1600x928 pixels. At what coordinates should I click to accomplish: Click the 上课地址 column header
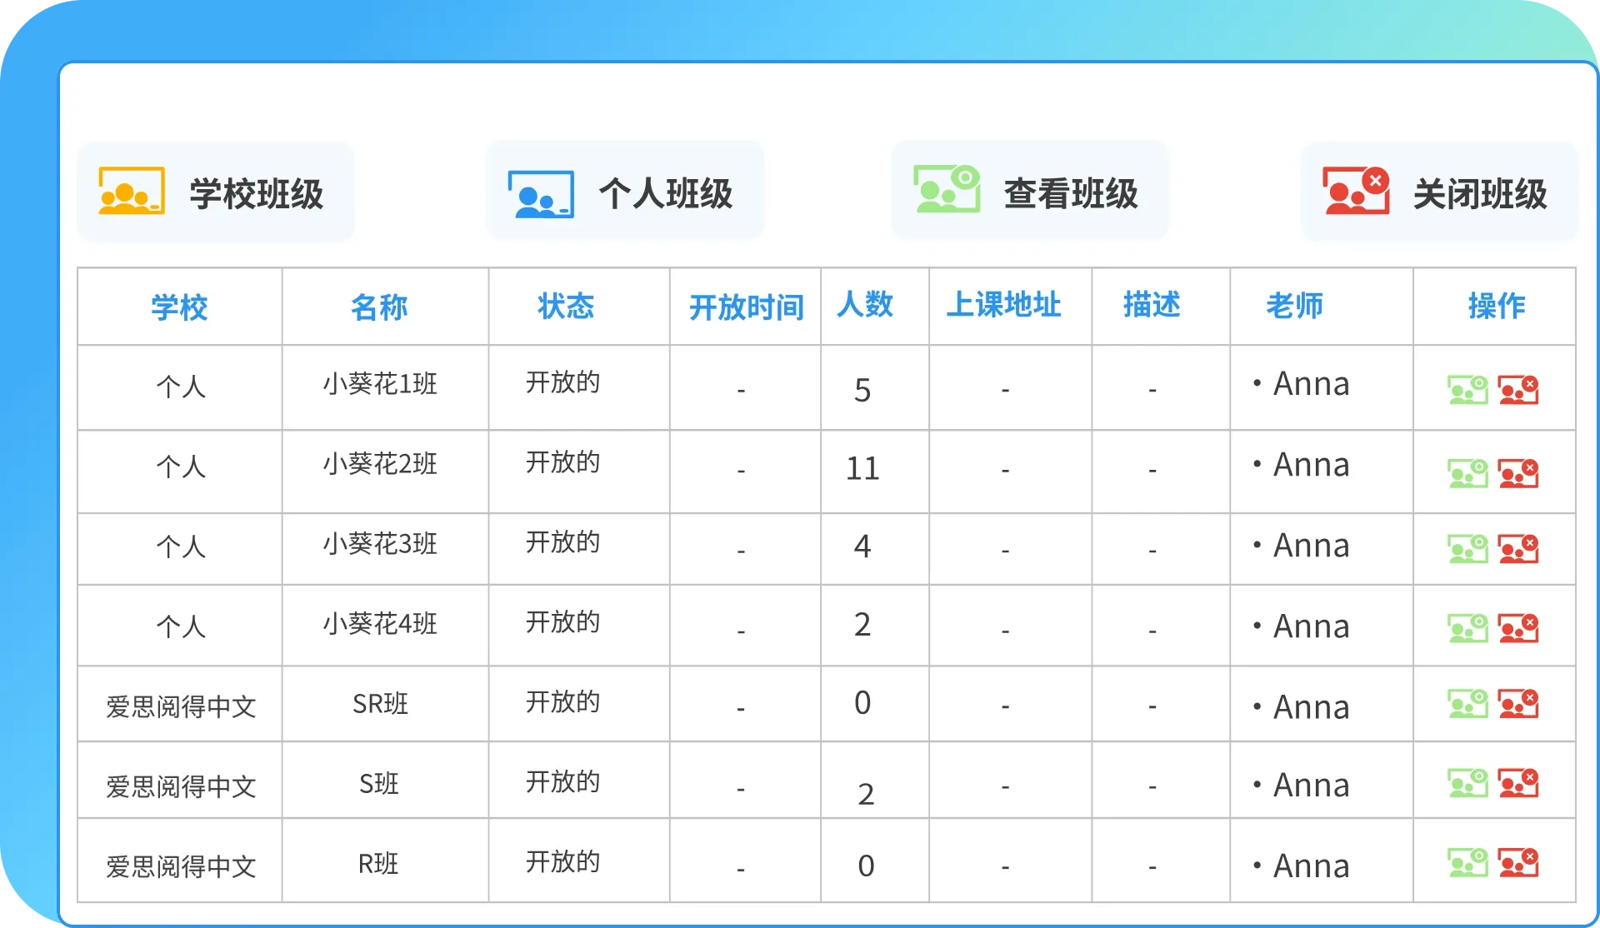[x=1004, y=305]
